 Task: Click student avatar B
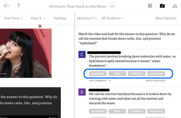click(x=82, y=92)
